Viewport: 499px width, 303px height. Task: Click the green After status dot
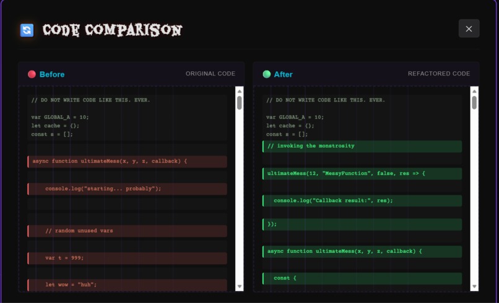click(267, 74)
